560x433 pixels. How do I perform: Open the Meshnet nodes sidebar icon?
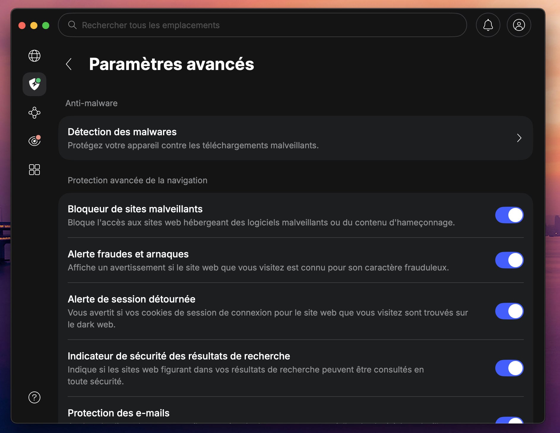34,113
